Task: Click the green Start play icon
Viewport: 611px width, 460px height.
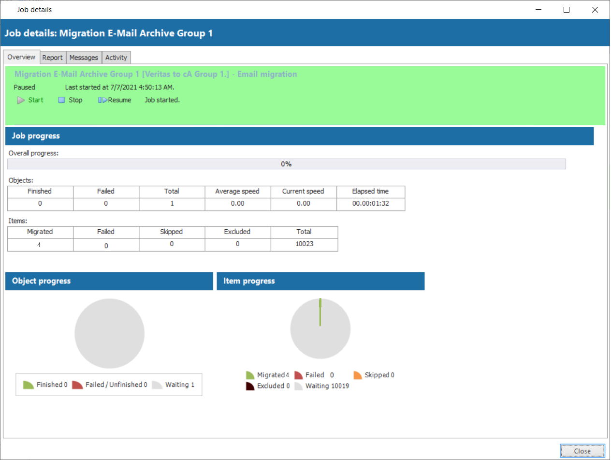Action: coord(21,100)
